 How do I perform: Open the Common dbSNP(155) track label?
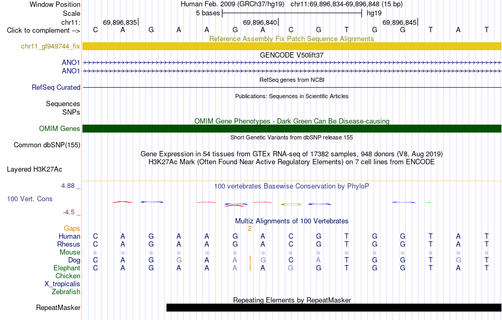47,145
